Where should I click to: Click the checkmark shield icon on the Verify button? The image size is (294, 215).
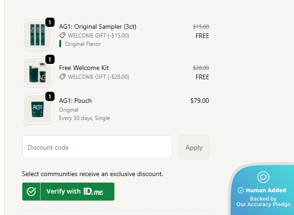point(31,191)
